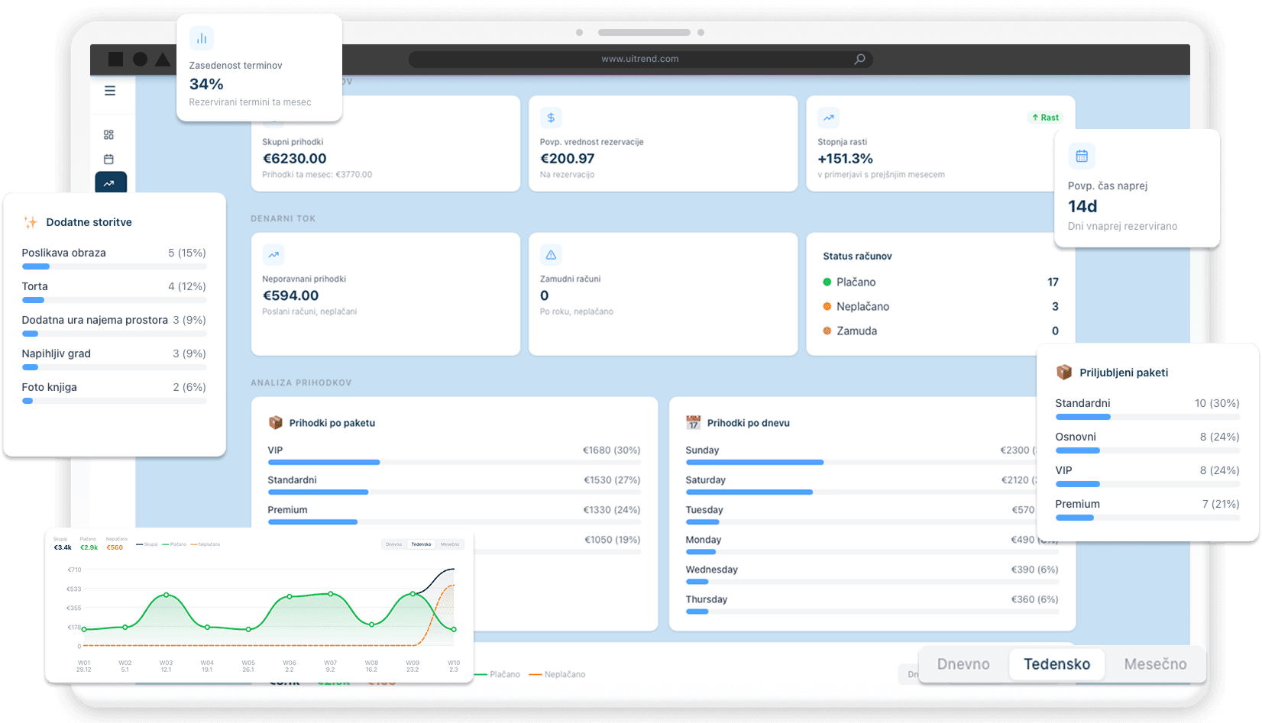Open the hamburger menu in sidebar
1262x723 pixels.
(x=110, y=91)
